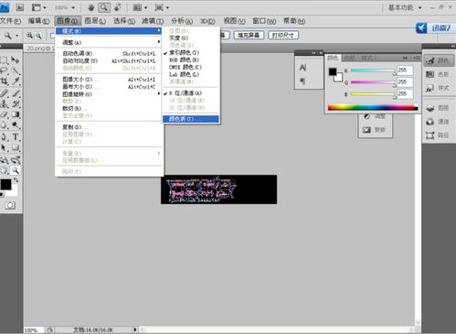Viewport: 456px width, 334px height.
Task: Tick the checkbox in options bar
Action: (52, 36)
